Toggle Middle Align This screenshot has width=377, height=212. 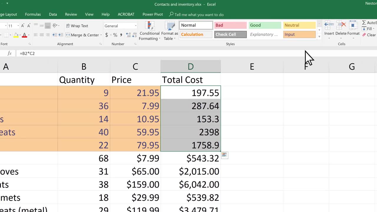[42, 26]
